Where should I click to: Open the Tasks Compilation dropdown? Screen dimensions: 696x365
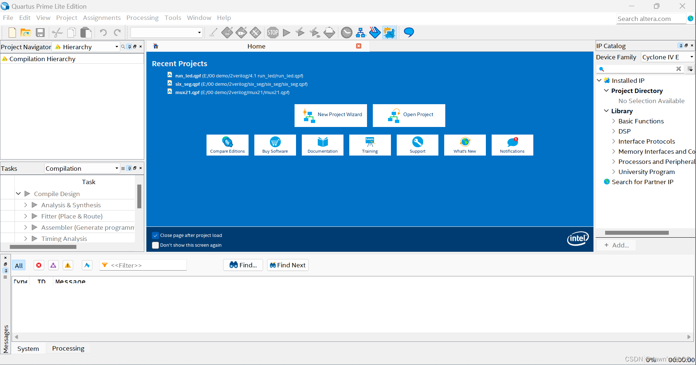tap(82, 168)
